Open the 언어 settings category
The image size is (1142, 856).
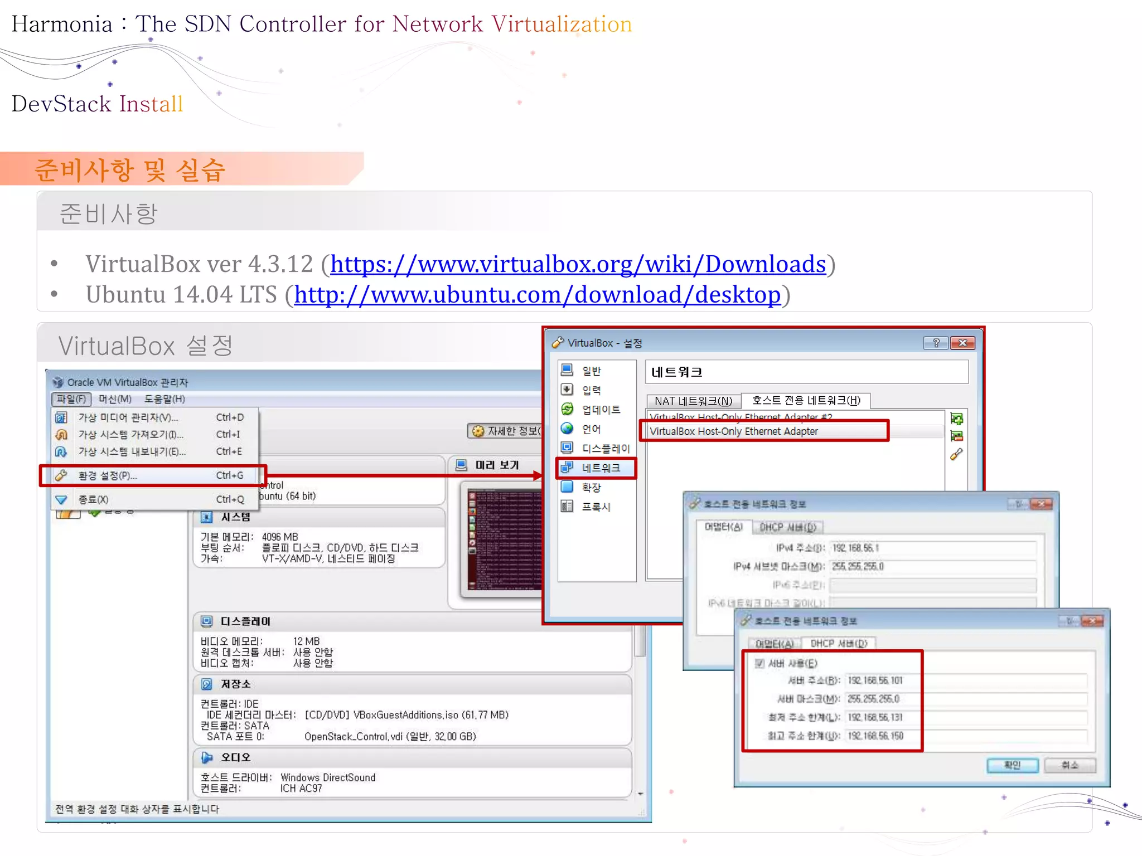(591, 429)
